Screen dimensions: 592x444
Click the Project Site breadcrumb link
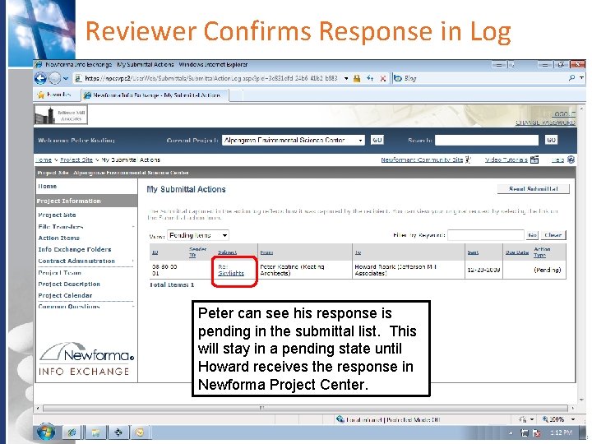[x=76, y=160]
